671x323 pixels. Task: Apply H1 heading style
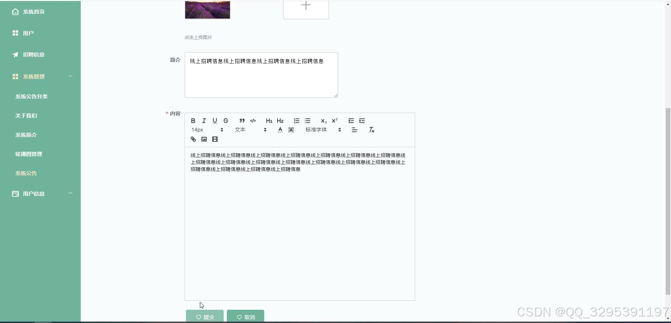coord(269,121)
